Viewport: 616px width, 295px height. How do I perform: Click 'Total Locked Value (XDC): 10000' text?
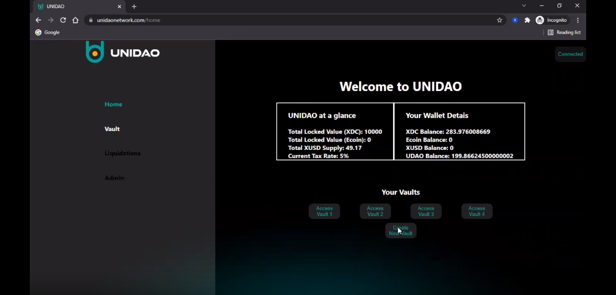(x=335, y=132)
